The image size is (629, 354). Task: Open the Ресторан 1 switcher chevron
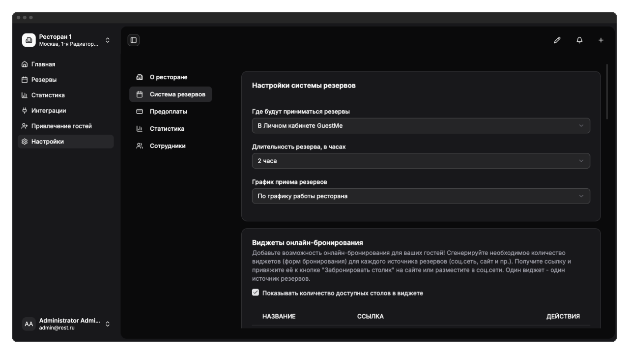coord(108,40)
